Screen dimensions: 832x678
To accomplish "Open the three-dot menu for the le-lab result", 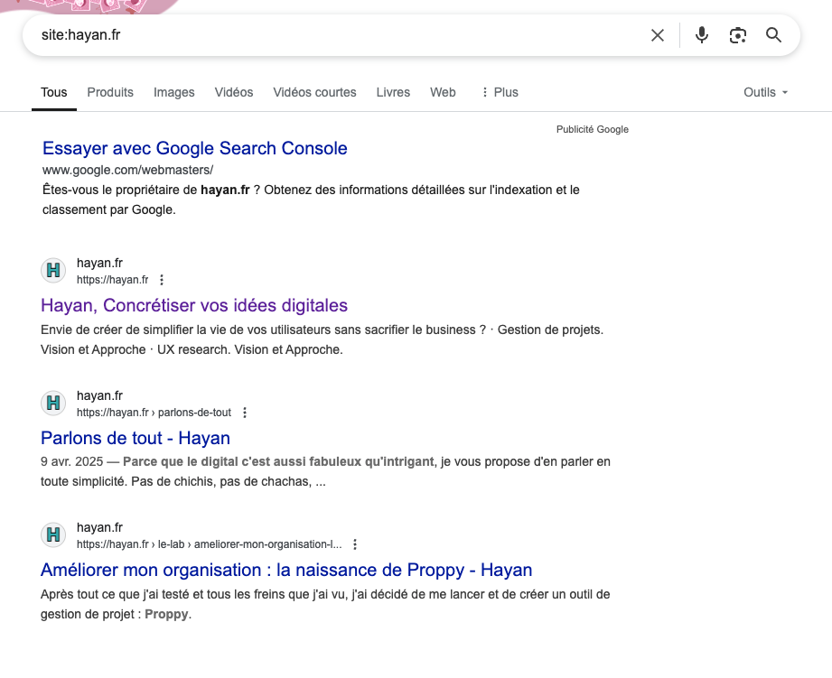I will pos(355,544).
